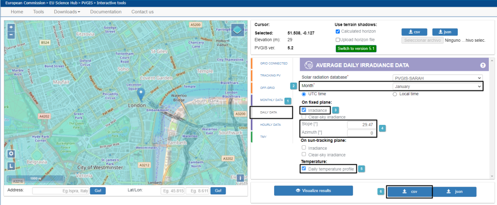497x205 pixels.
Task: Toggle Daily temperature profile checkbox
Action: (x=304, y=169)
